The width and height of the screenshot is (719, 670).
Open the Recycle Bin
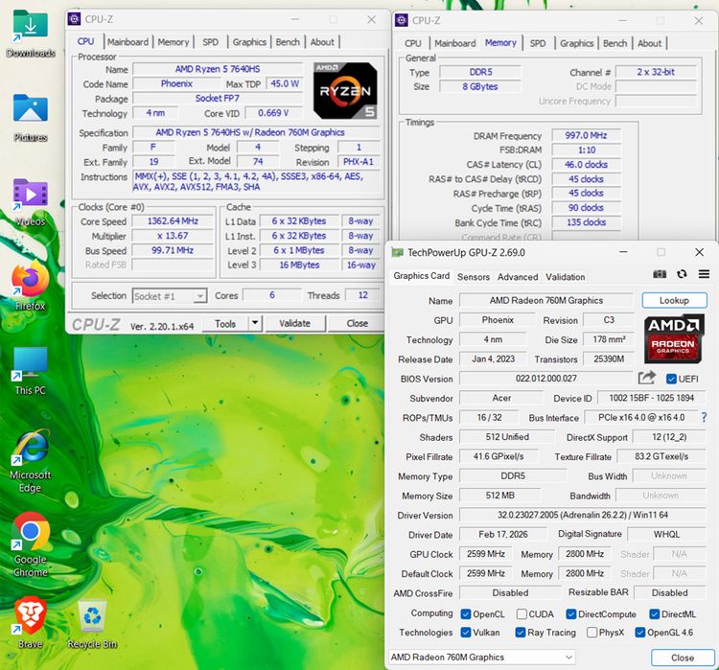(x=92, y=624)
